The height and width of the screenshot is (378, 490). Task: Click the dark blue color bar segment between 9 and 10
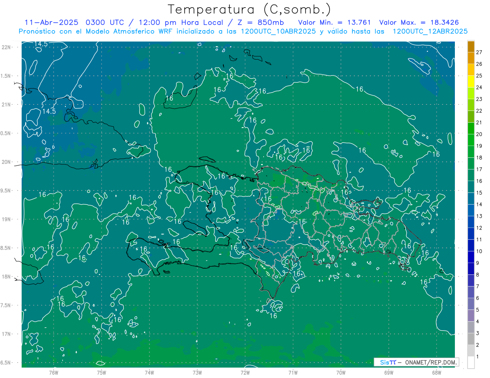point(471,257)
